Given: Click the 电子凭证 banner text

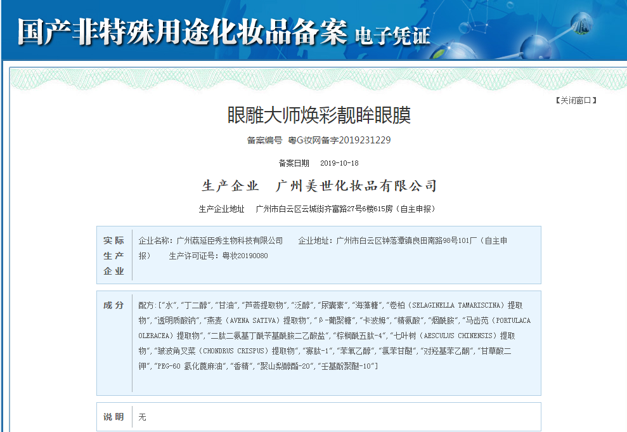Looking at the screenshot, I should pos(392,36).
